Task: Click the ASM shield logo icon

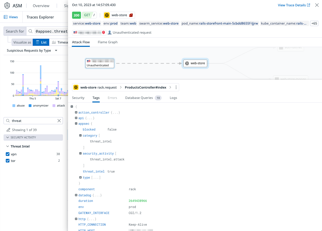Action: click(7, 6)
